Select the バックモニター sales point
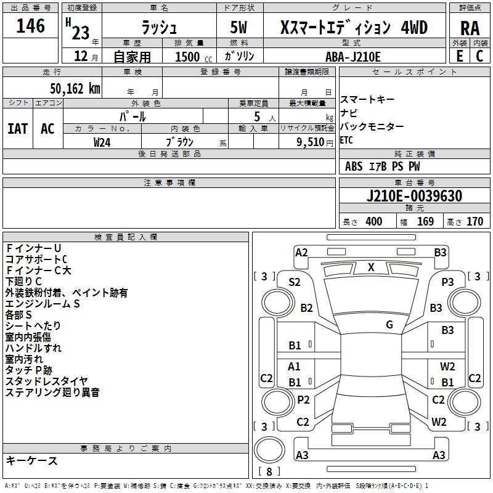This screenshot has height=493, width=493. [x=372, y=126]
